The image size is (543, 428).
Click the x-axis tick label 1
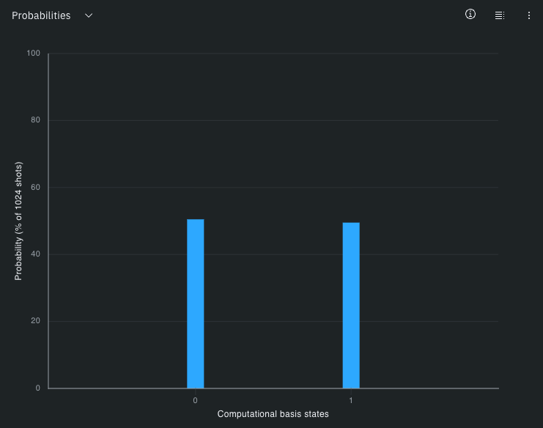pyautogui.click(x=351, y=400)
